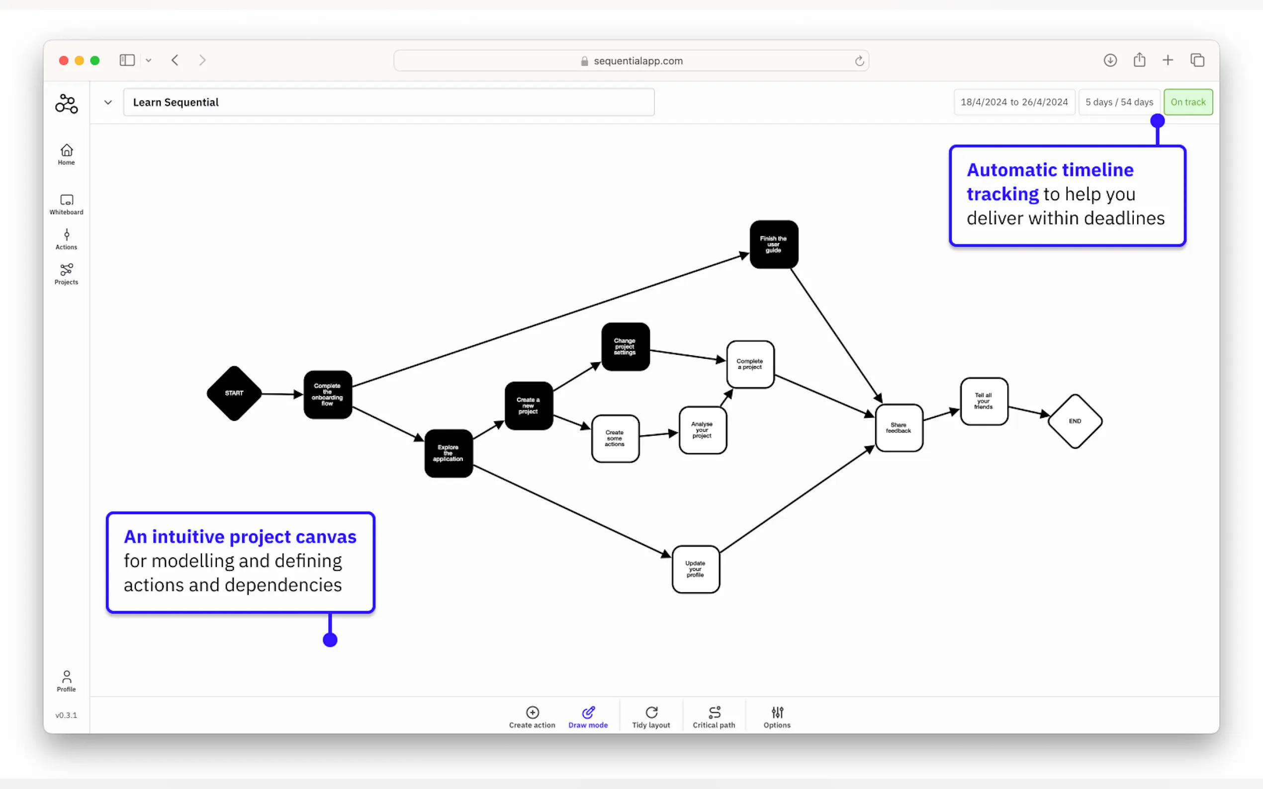Open the Profile page
This screenshot has width=1263, height=789.
point(66,681)
